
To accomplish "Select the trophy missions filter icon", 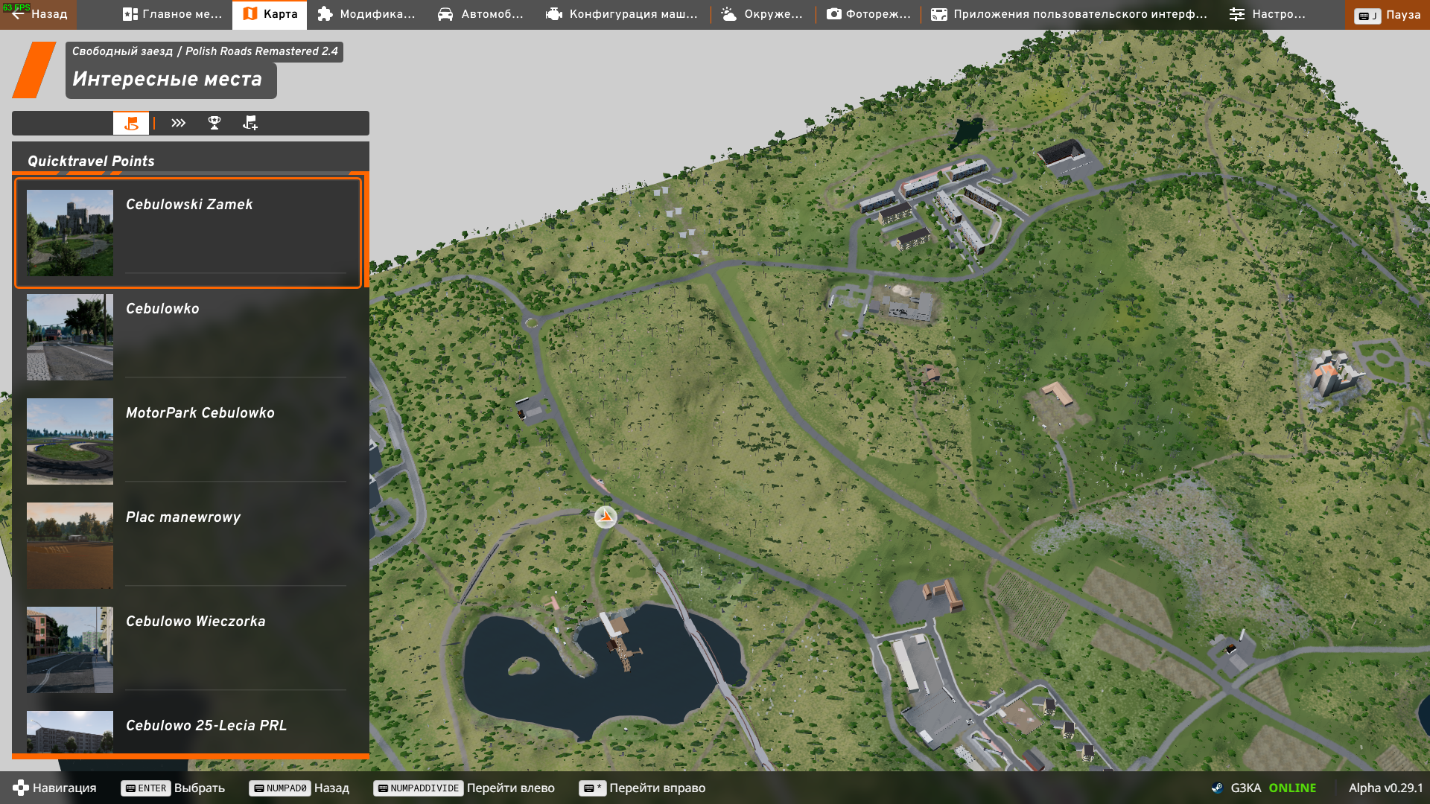I will [x=214, y=124].
